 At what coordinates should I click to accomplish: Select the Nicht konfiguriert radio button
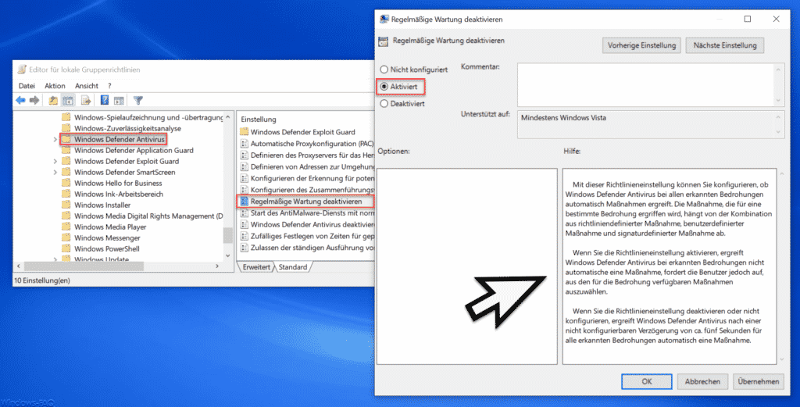[384, 70]
